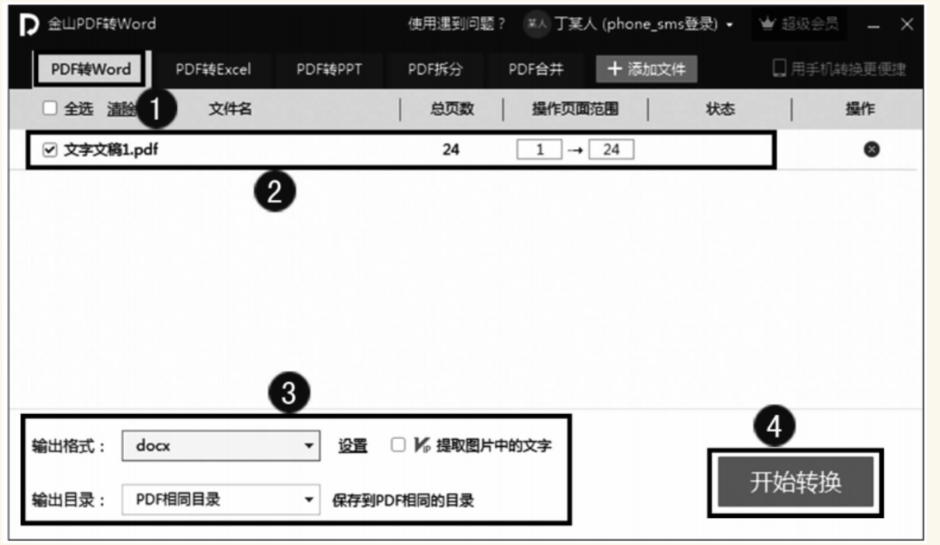Click the user avatar icon beside 丁某人
The image size is (940, 545).
tap(537, 24)
